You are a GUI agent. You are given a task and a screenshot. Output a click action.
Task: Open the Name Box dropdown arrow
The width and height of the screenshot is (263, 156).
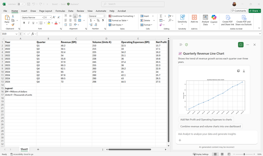16,34
